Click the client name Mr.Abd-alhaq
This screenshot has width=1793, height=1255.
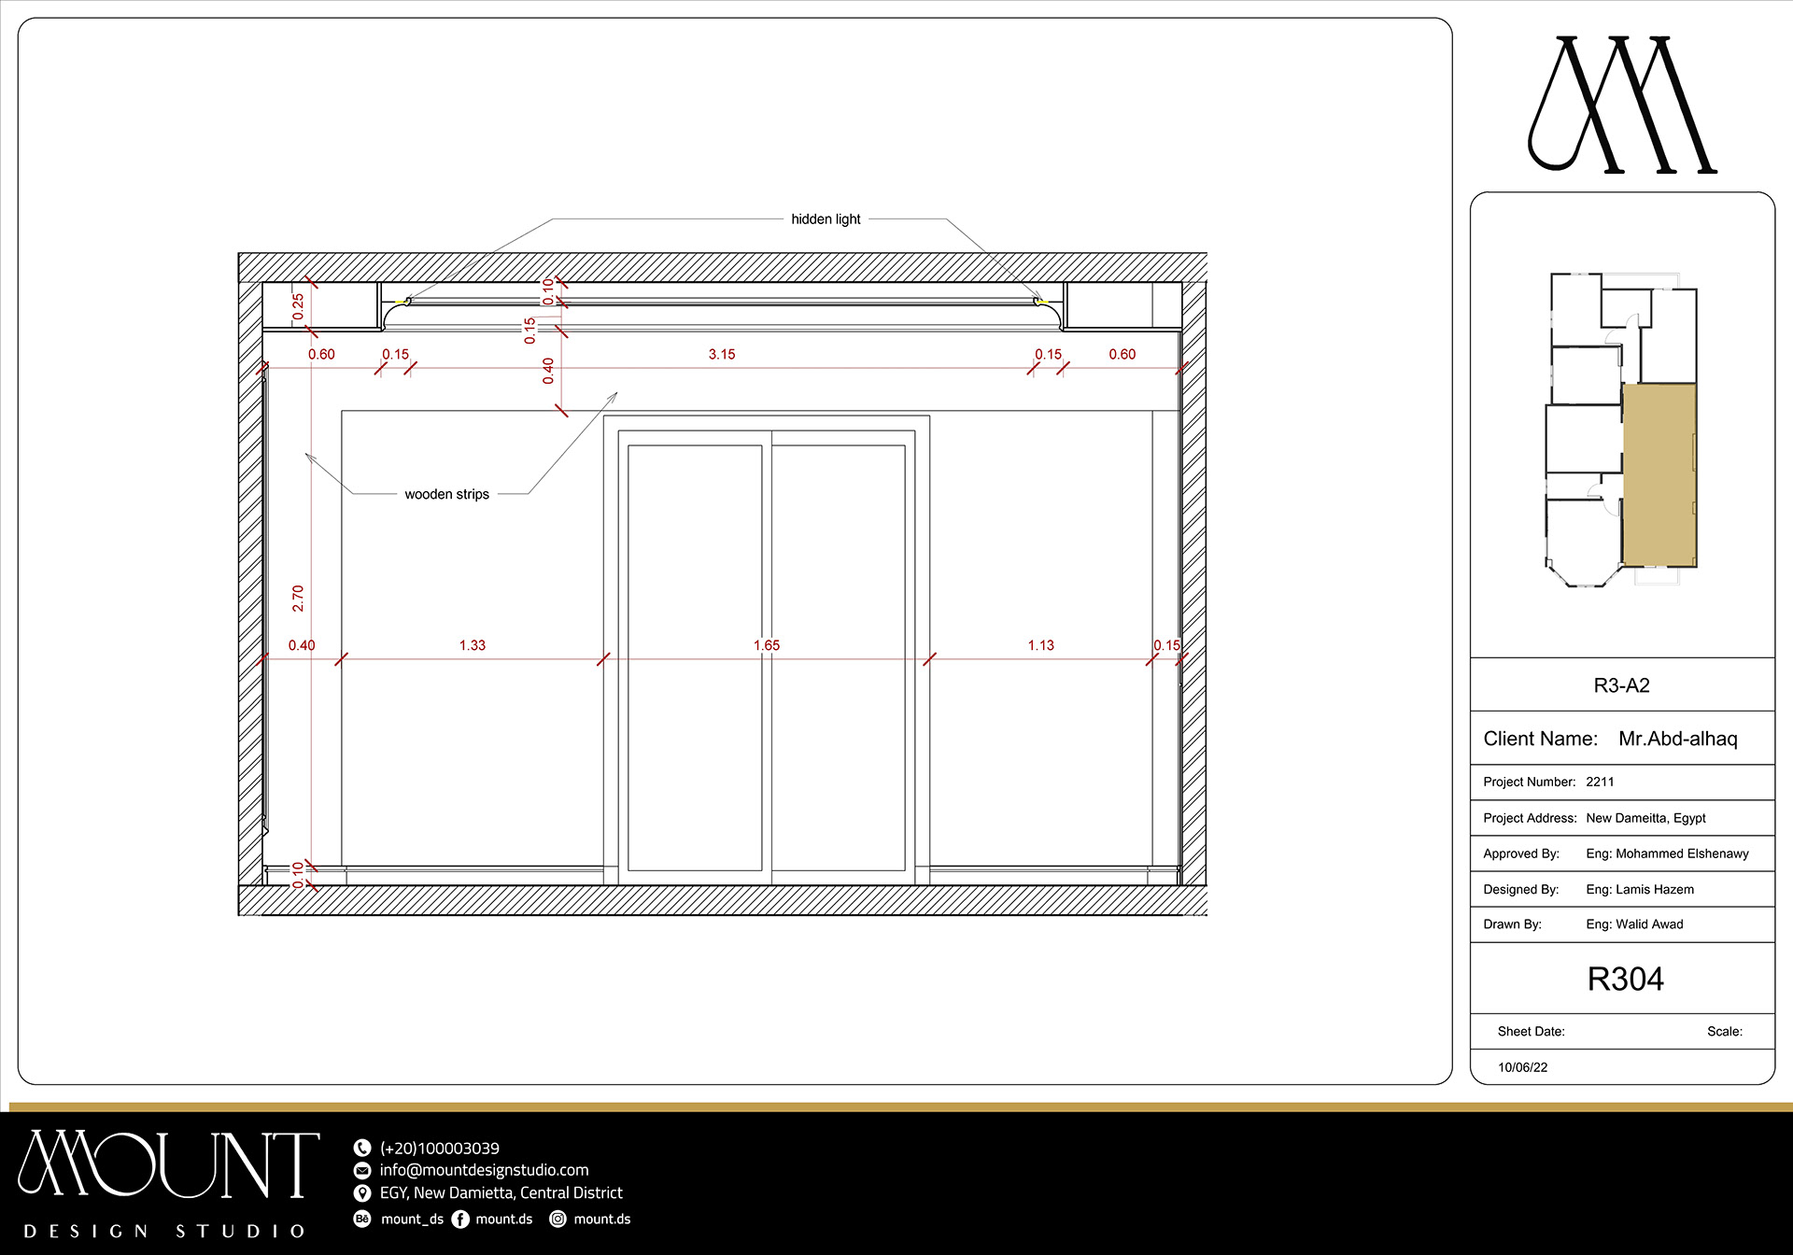coord(1677,739)
